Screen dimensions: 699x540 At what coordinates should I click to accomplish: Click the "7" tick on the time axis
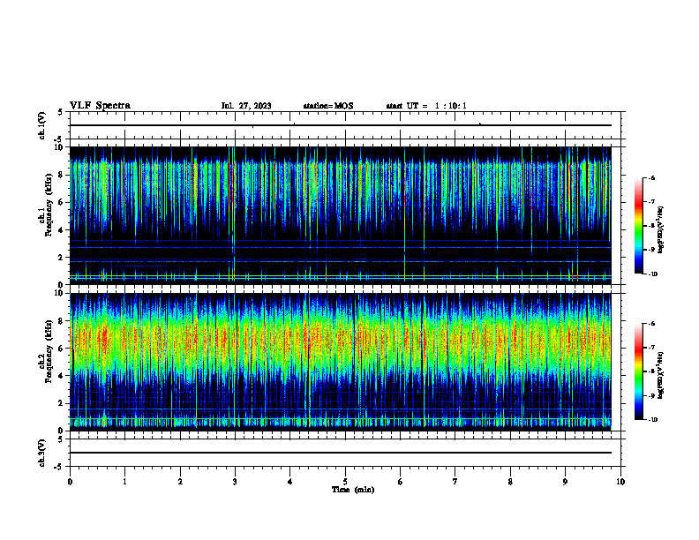click(x=455, y=482)
